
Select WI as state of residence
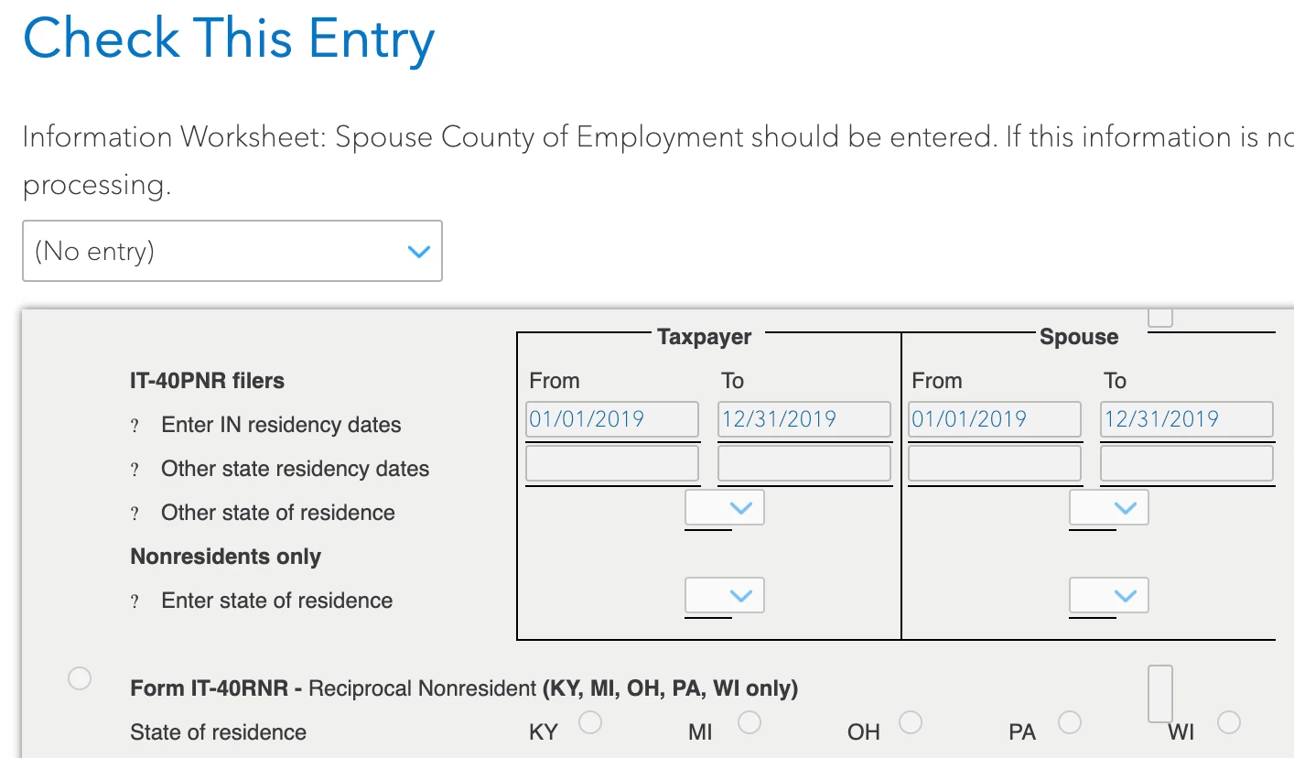tap(1228, 722)
